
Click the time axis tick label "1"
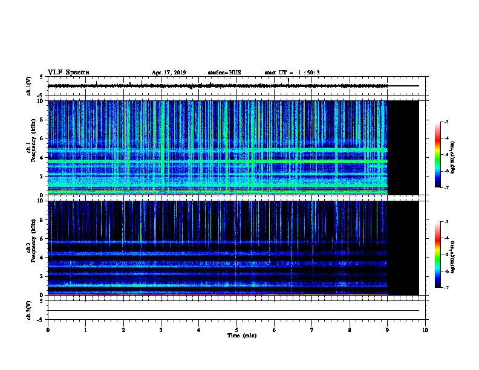[85, 330]
